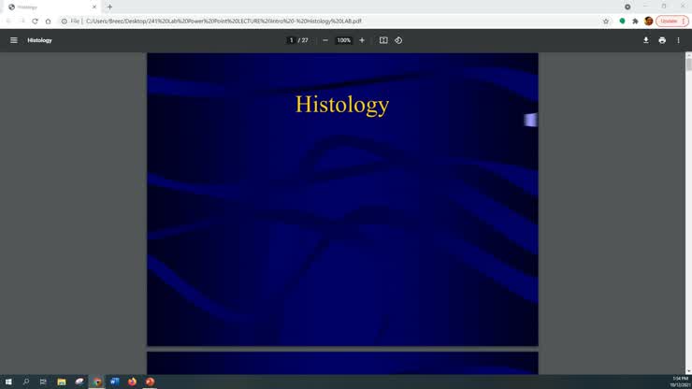
Task: Open a new browser tab
Action: [x=109, y=7]
